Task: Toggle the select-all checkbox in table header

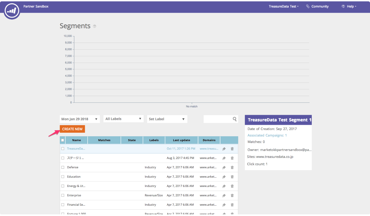Action: 63,140
